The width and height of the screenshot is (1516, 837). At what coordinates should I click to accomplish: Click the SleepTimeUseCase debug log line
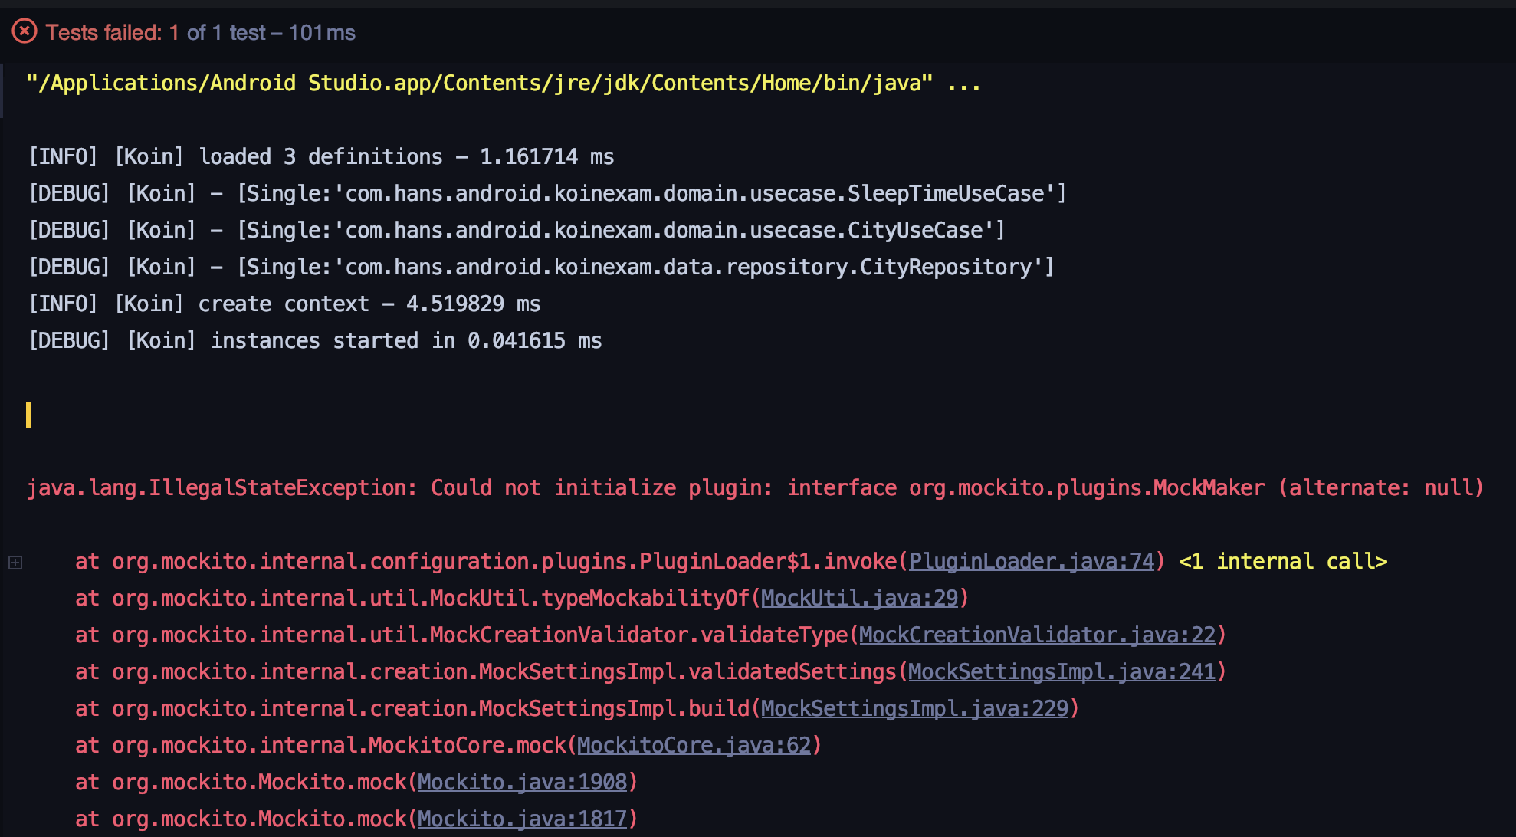click(546, 194)
